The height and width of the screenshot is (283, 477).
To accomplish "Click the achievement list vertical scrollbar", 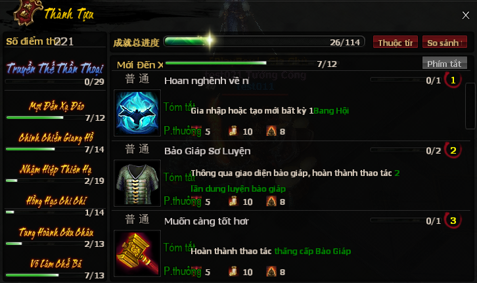I will 470,106.
